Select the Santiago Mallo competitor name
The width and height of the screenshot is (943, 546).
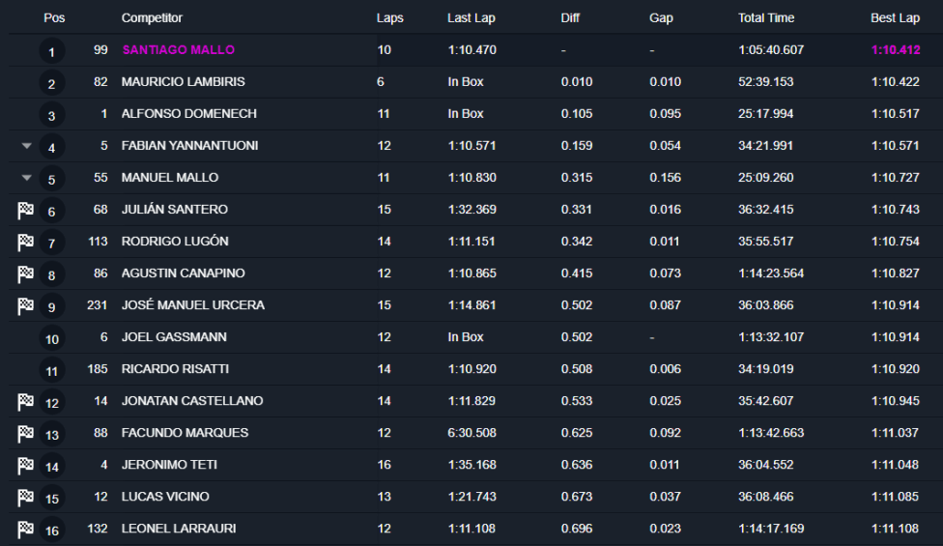click(178, 50)
